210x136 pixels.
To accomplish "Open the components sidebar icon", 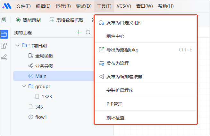I will coord(4,46).
